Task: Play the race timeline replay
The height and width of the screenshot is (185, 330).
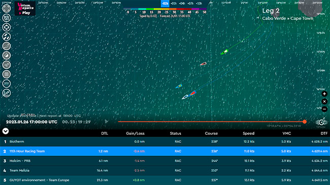Action: [x=107, y=122]
